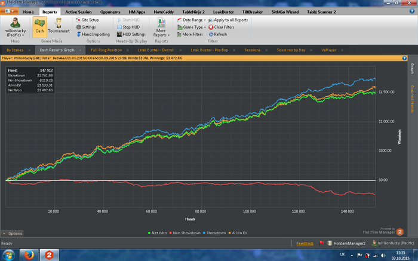Click the taskbar volume speaker icon
The width and height of the screenshot is (418, 261).
pyautogui.click(x=383, y=256)
